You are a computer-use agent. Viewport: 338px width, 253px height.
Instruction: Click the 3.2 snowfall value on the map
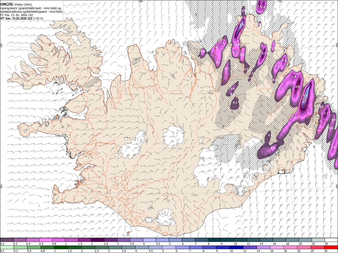264,53
